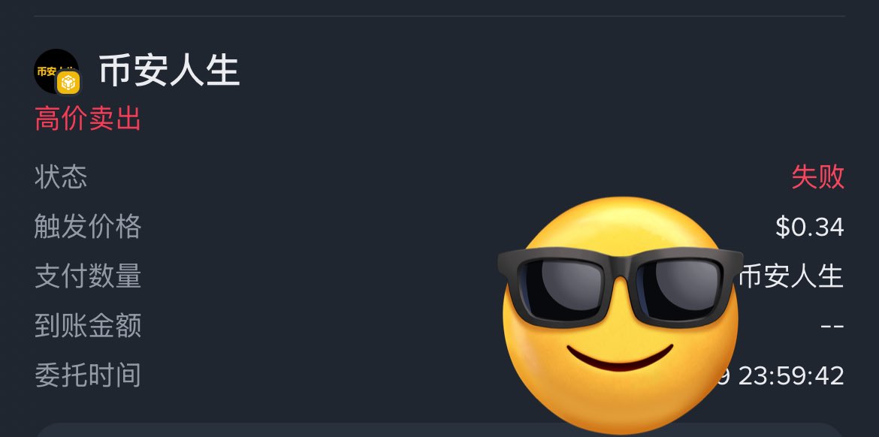Tap the rounded card at the bottom
This screenshot has width=879, height=437.
point(439,429)
